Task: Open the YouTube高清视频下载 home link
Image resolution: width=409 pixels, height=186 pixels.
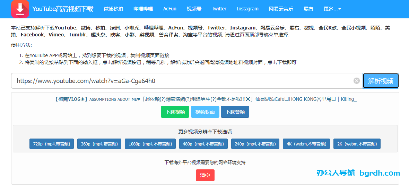Action: click(63, 9)
